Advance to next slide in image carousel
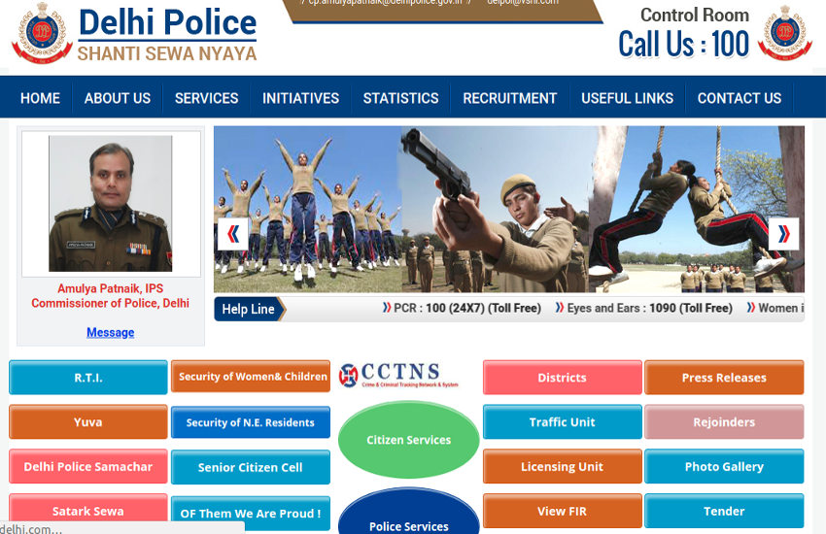 point(783,234)
